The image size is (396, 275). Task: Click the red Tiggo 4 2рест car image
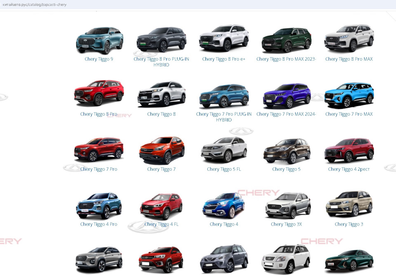pyautogui.click(x=349, y=150)
